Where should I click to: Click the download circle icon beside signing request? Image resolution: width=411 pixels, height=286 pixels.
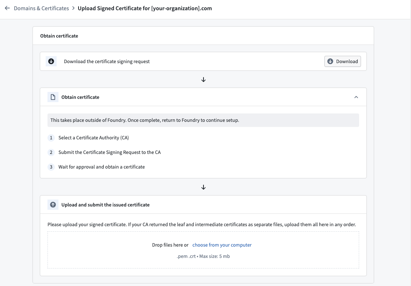[x=51, y=61]
